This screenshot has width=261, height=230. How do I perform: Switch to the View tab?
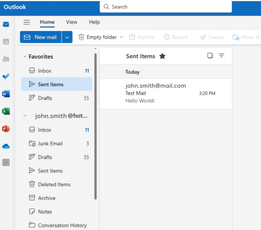tap(71, 22)
